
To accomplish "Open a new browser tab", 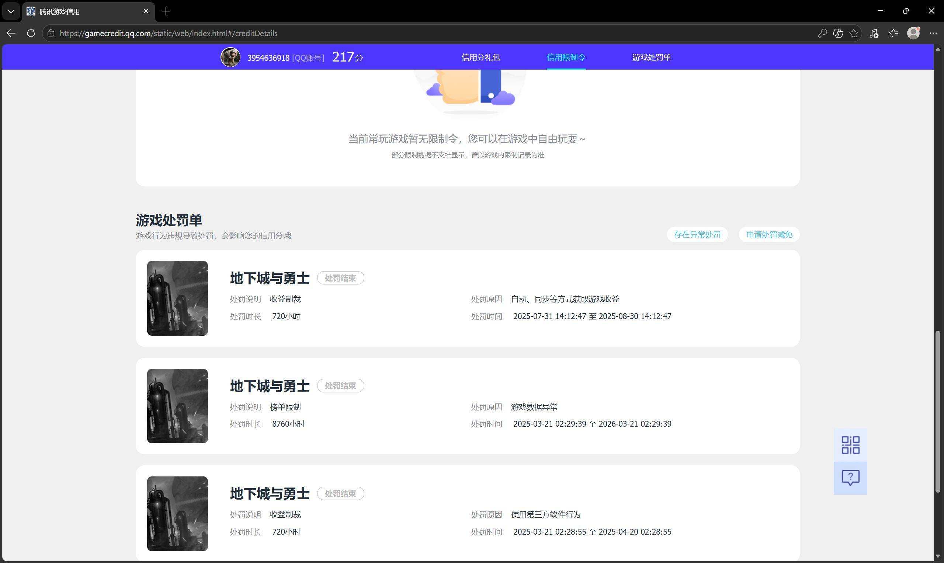I will pyautogui.click(x=166, y=11).
